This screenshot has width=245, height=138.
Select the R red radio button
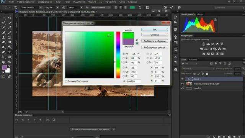(124, 67)
